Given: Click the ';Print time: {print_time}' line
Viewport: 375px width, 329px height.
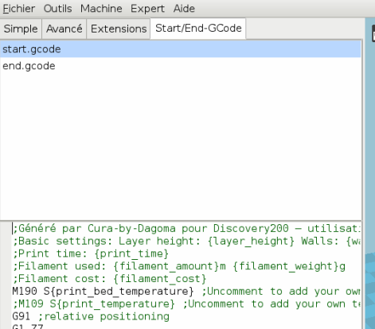Looking at the screenshot, I should coord(91,254).
